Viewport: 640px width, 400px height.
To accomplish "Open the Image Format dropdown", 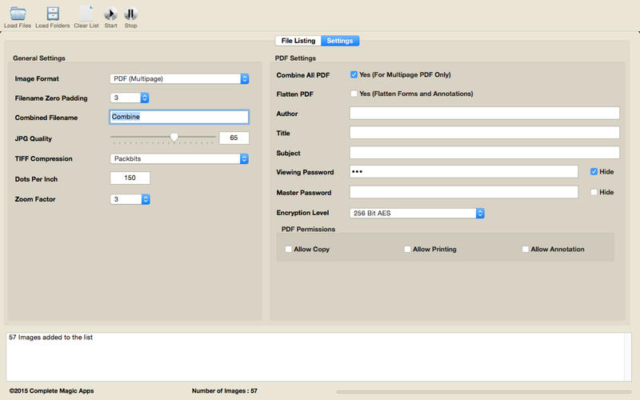I will 179,78.
